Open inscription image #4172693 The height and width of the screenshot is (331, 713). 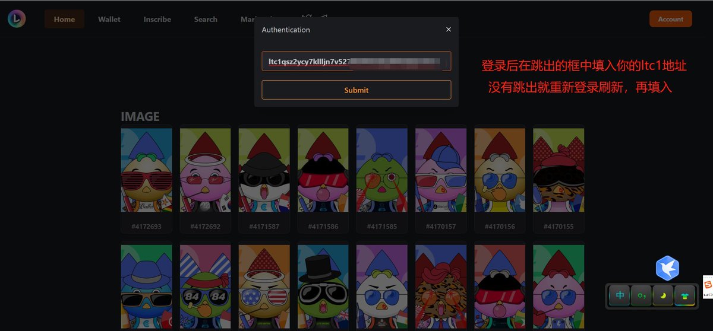click(146, 170)
